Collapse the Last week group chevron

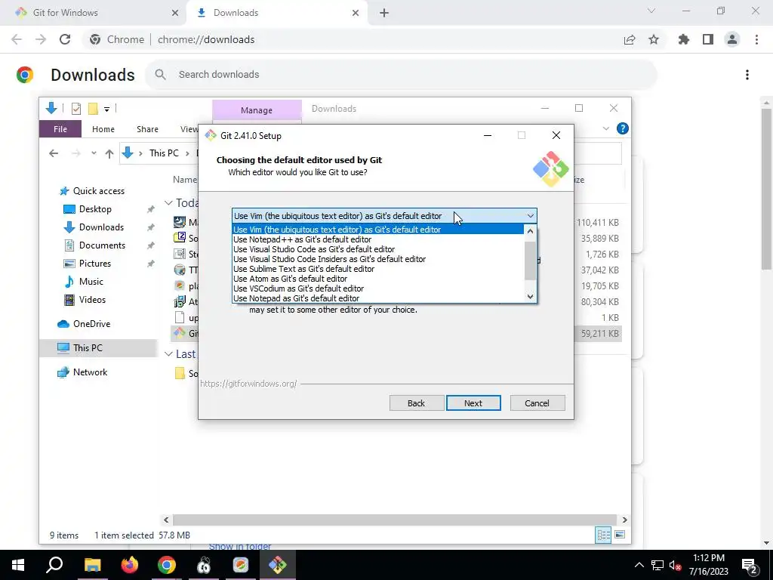click(x=168, y=354)
